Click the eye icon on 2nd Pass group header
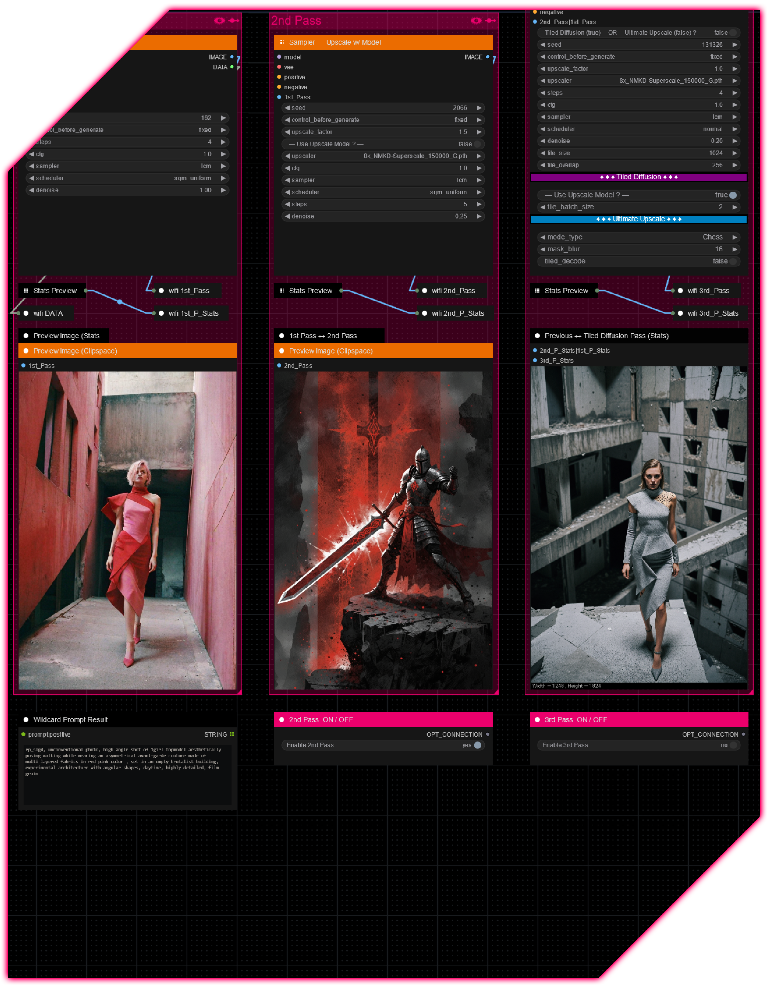Viewport: 768px width, 988px height. tap(476, 20)
